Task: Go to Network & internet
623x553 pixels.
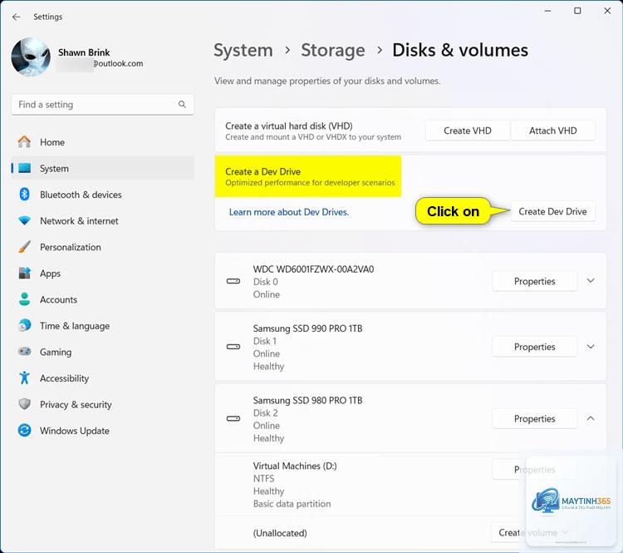Action: coord(102,221)
